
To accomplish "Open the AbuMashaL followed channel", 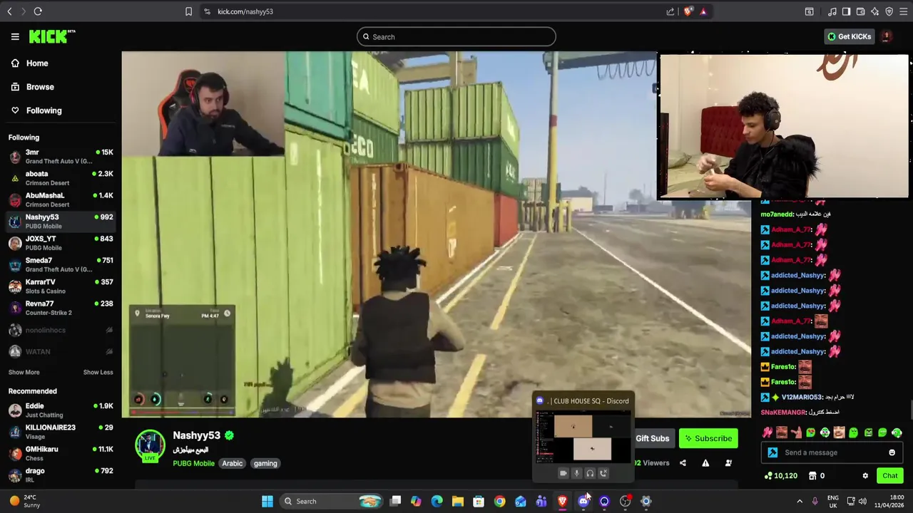I will 61,199.
